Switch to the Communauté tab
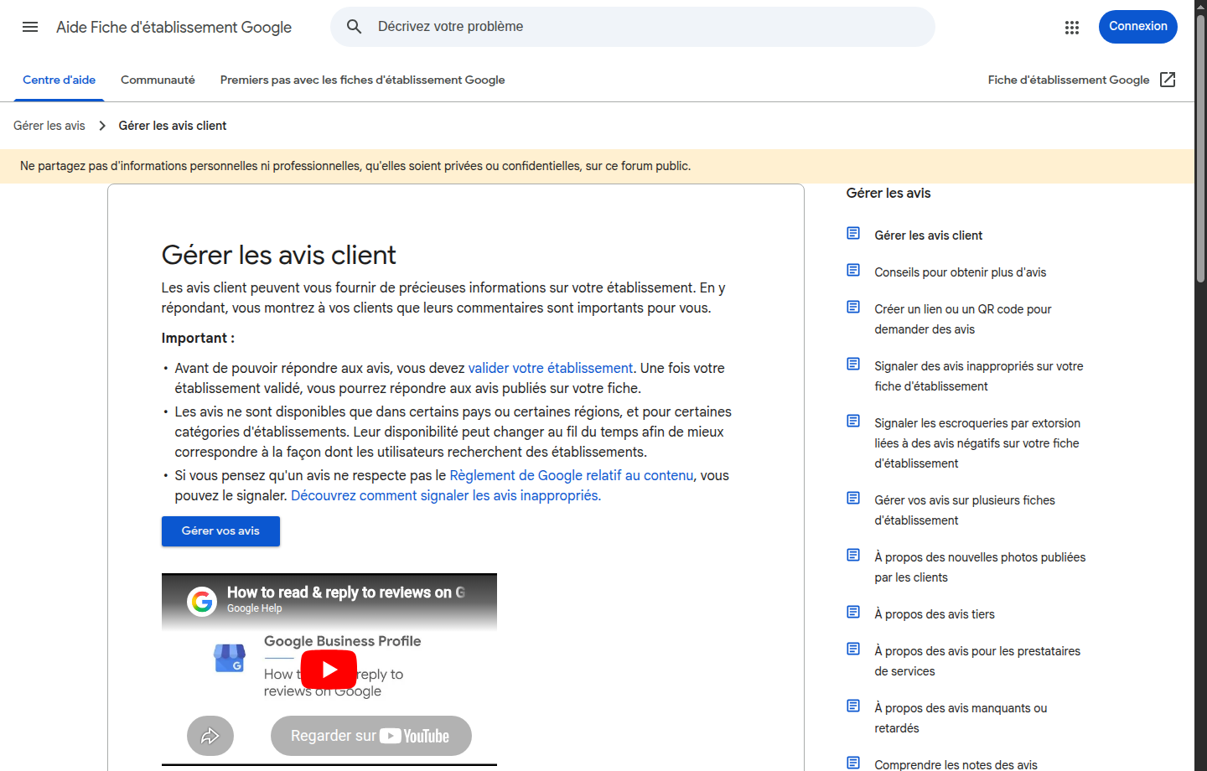Viewport: 1207px width, 771px height. (158, 80)
